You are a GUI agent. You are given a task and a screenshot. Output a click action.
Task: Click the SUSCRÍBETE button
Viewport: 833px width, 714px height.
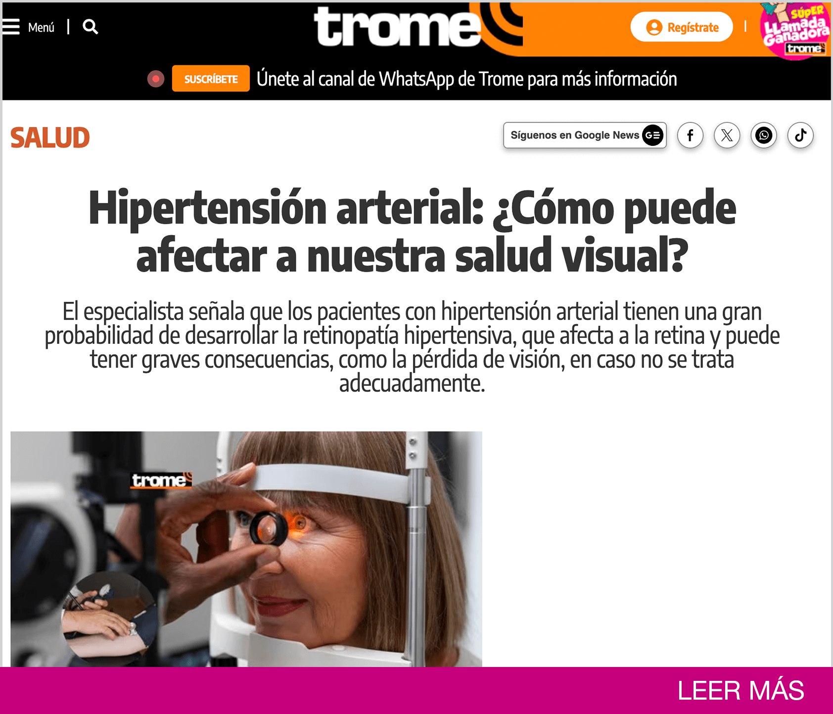[211, 79]
